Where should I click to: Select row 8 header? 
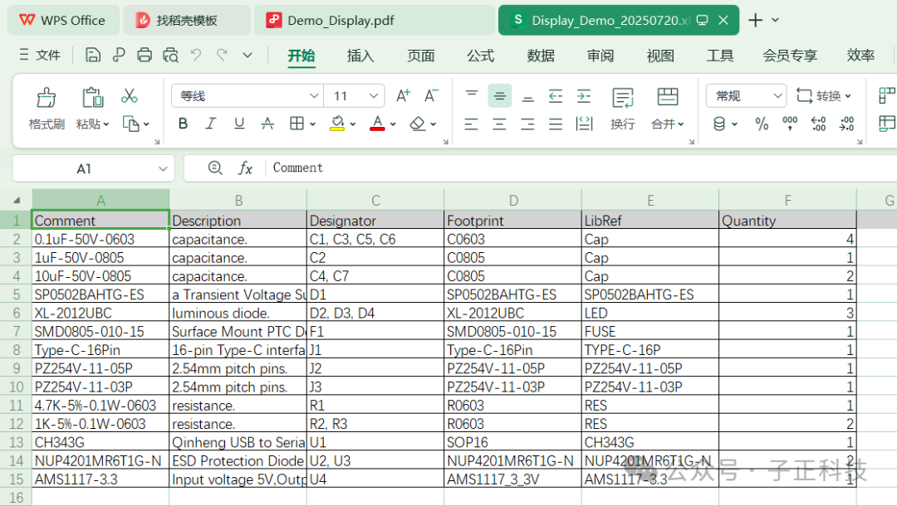(x=16, y=350)
